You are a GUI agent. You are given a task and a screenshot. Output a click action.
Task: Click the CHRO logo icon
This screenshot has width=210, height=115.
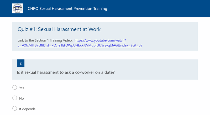coord(17,8)
